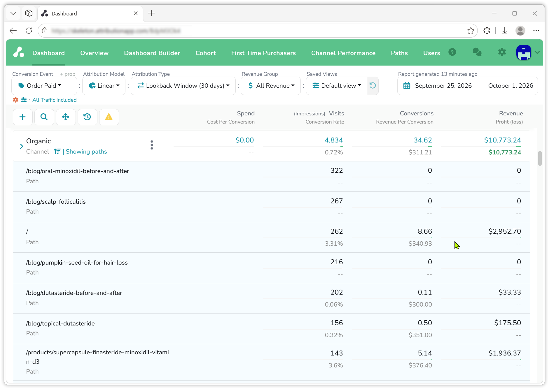Click the user avatar in navbar
549x389 pixels.
[x=524, y=52]
